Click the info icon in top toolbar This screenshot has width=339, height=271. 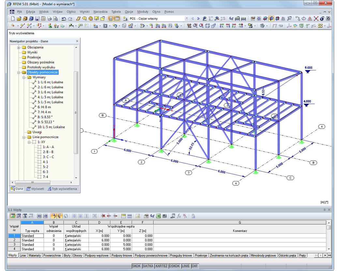point(322,19)
